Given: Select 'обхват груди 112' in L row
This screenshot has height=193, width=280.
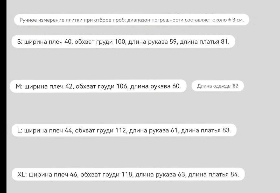Looking at the screenshot, I should 100,130.
